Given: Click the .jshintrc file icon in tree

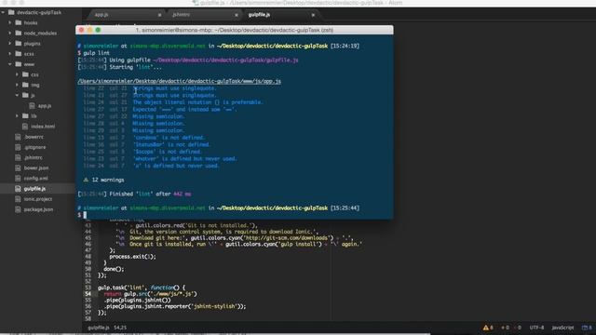Looking at the screenshot, I should pyautogui.click(x=18, y=157).
